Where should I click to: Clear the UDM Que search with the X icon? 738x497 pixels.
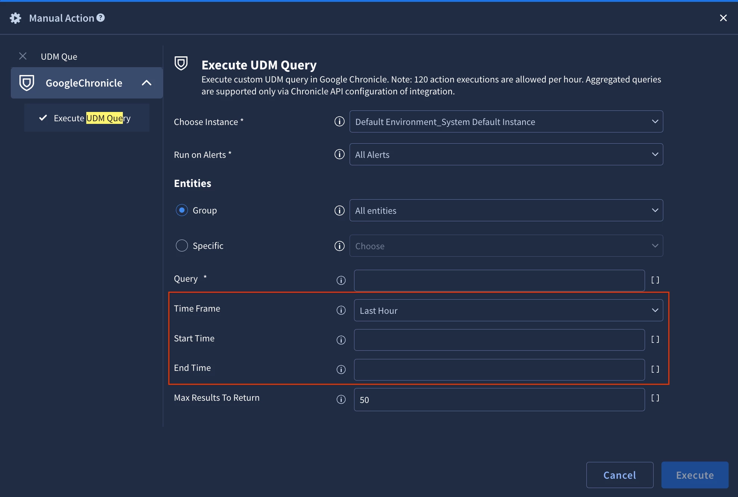23,56
